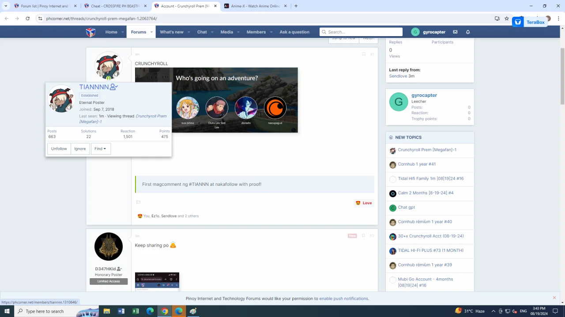565x317 pixels.
Task: Open Mubi Go Account - 4months topic
Action: click(x=426, y=282)
